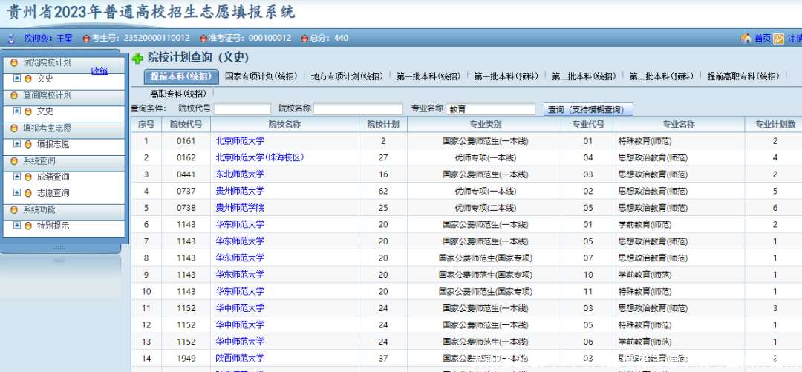Expand the 填报志愿 tree node
Viewport: 802px width, 372px height.
coord(17,144)
